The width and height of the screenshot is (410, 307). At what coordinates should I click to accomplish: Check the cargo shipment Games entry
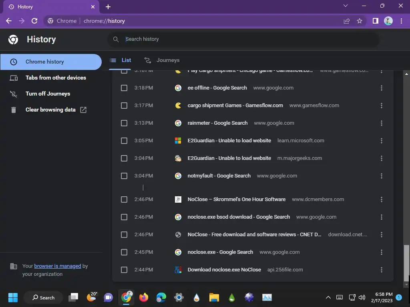point(124,106)
